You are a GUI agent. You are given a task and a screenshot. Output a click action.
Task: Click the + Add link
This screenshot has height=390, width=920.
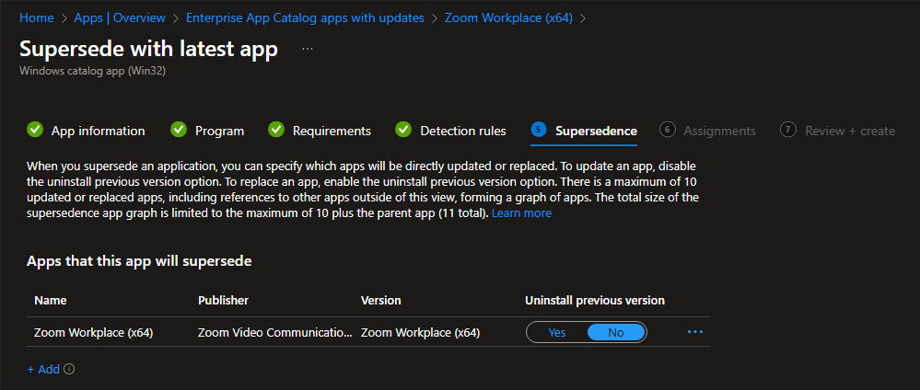[x=43, y=369]
